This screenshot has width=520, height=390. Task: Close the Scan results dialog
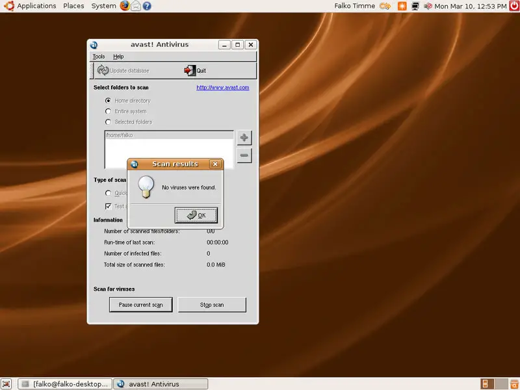coord(215,164)
